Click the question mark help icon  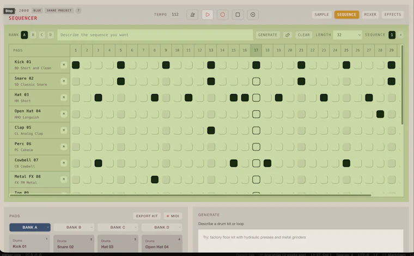(x=78, y=10)
